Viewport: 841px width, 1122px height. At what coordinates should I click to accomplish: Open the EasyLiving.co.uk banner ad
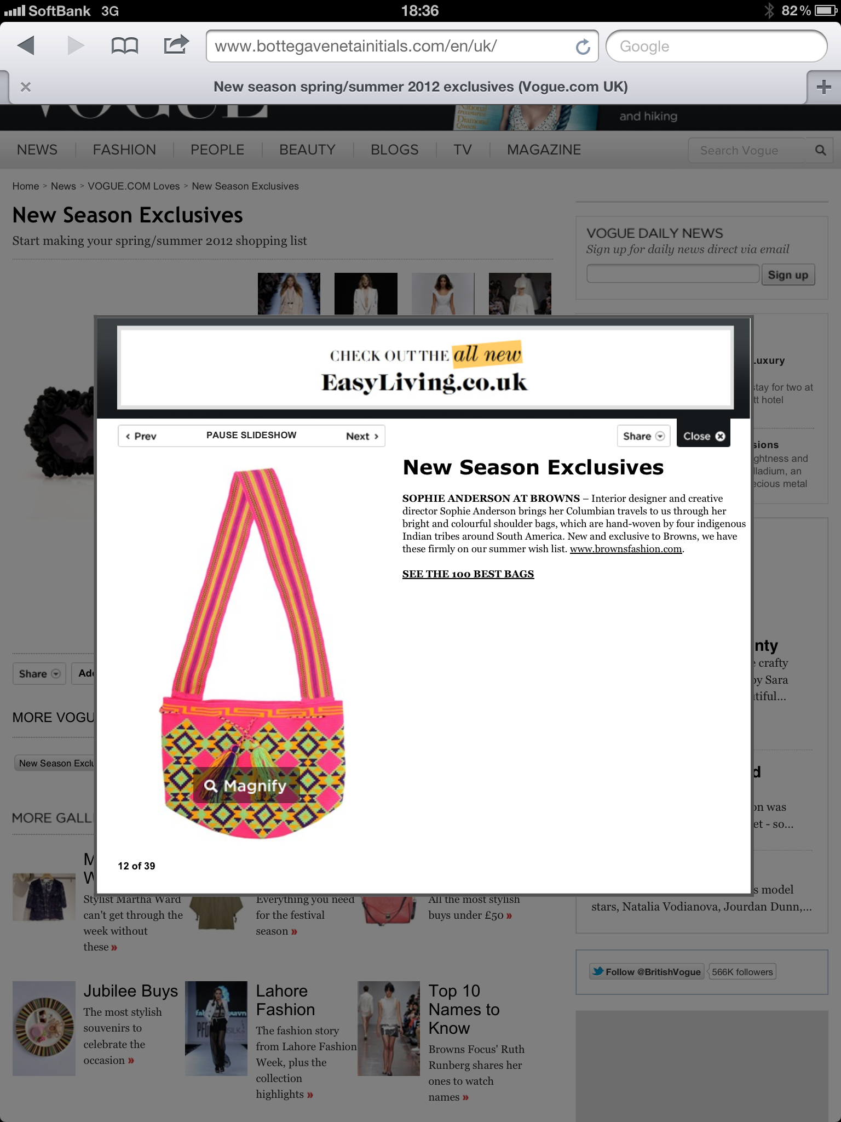pos(425,367)
